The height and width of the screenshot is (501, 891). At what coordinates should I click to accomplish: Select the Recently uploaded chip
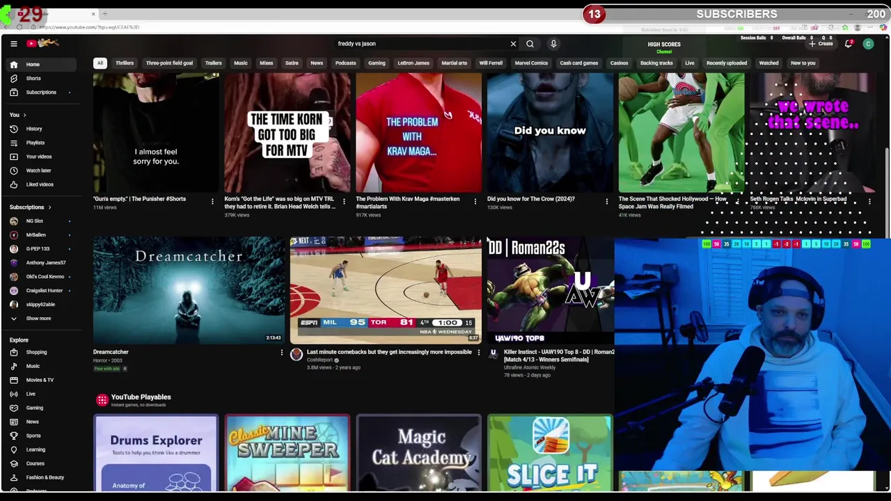[x=727, y=63]
